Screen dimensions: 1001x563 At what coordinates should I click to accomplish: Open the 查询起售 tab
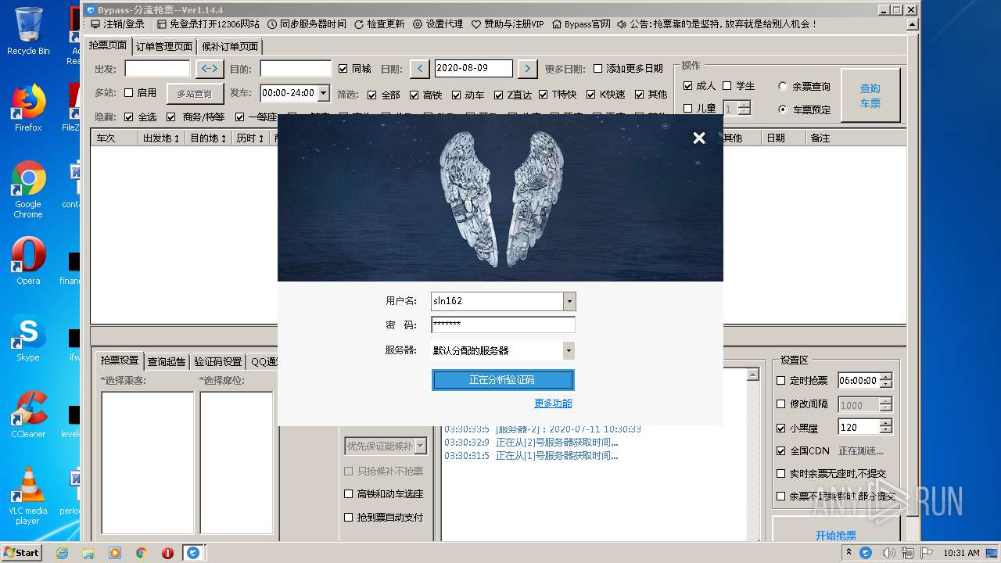167,361
